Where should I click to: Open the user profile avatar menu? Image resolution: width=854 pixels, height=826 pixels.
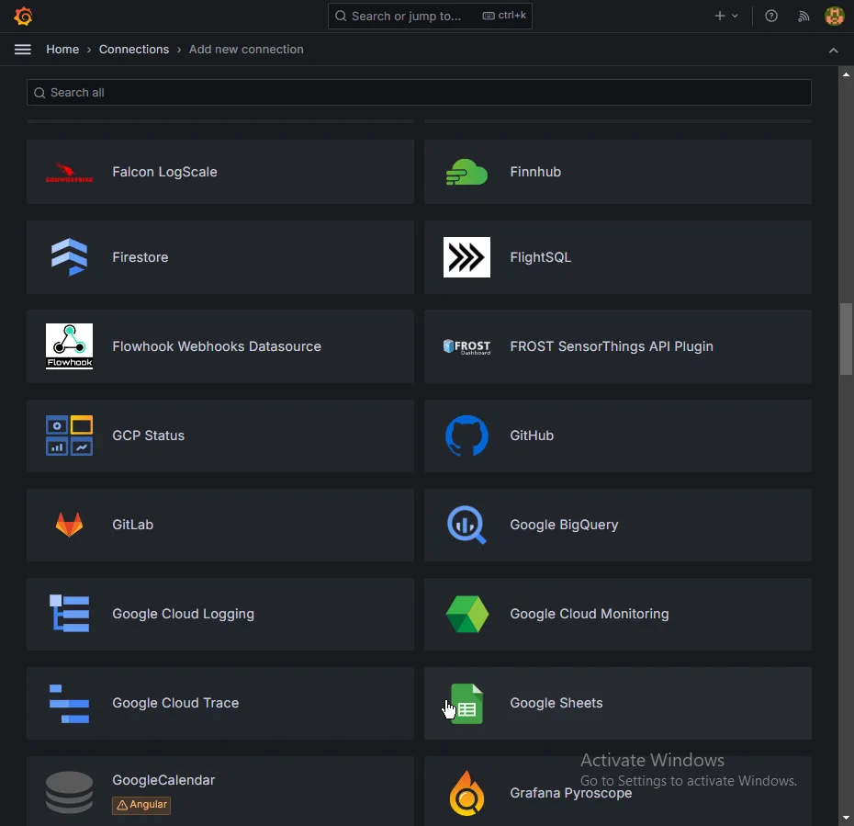(x=834, y=16)
